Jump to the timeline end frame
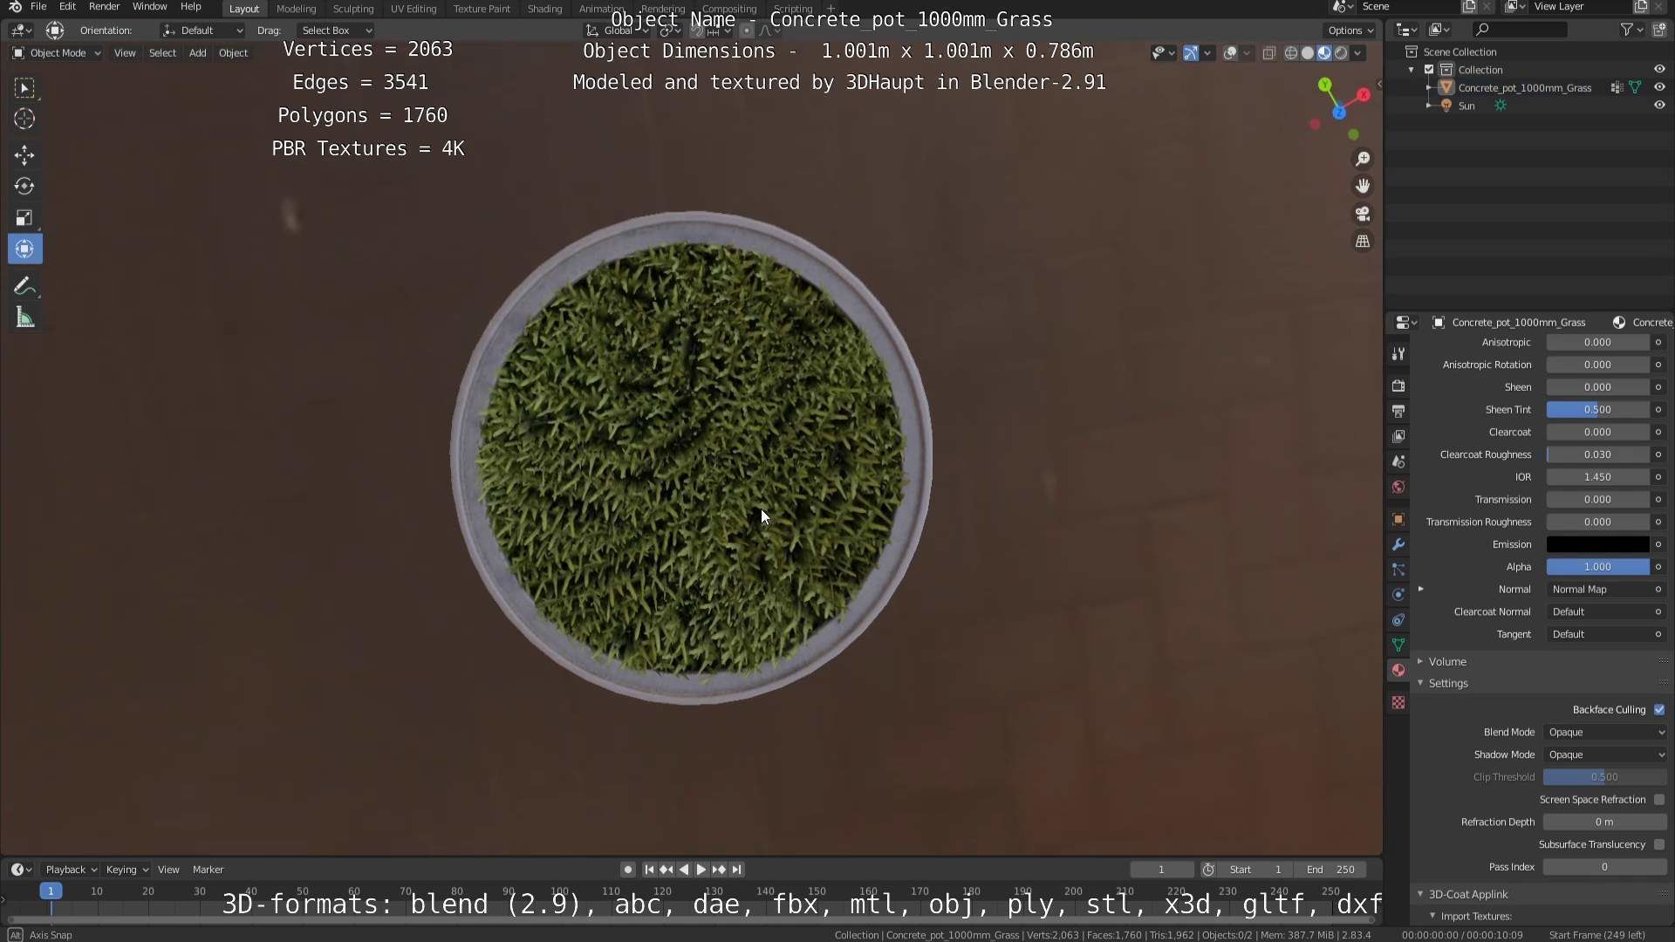 pos(737,870)
